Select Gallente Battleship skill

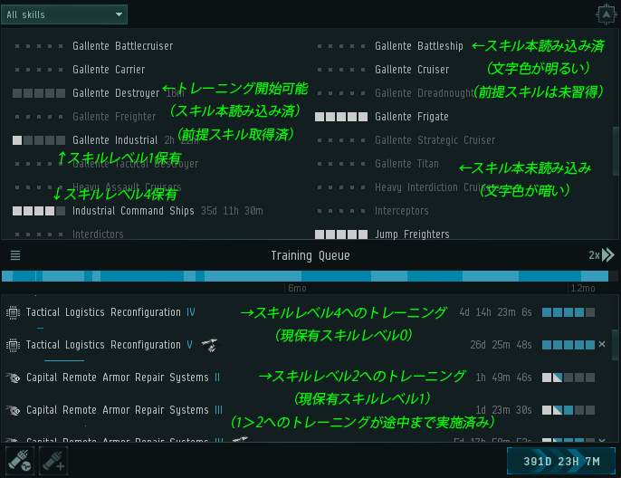click(418, 46)
